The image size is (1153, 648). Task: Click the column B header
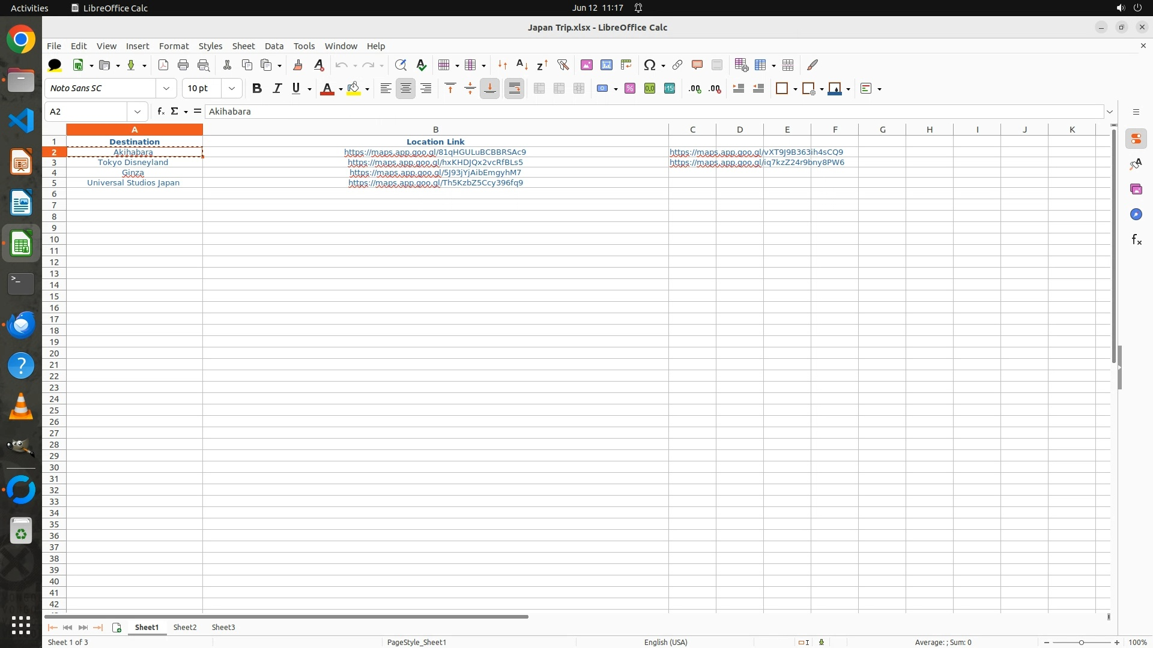(x=435, y=130)
